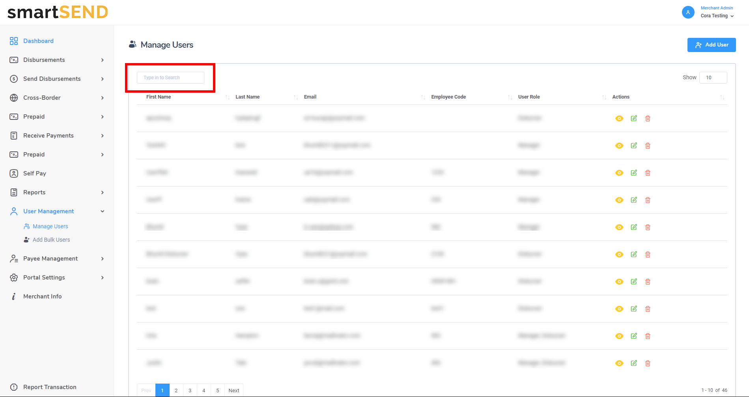Click the Dashboard grid icon in sidebar
This screenshot has width=749, height=397.
tap(14, 41)
